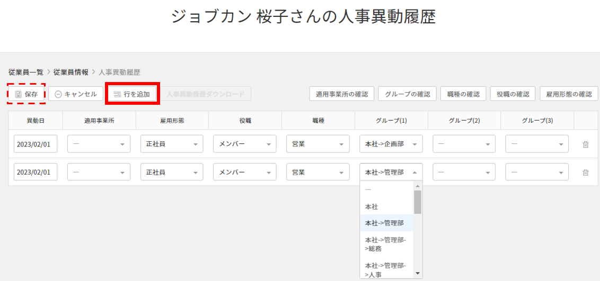
Task: Click the 職種の確認 button
Action: 463,94
